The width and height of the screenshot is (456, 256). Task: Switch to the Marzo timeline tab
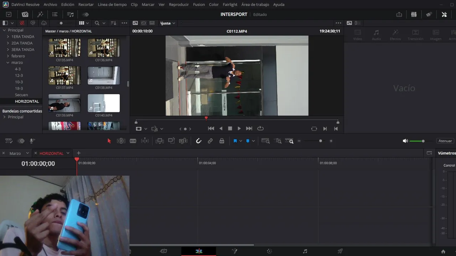(x=15, y=153)
